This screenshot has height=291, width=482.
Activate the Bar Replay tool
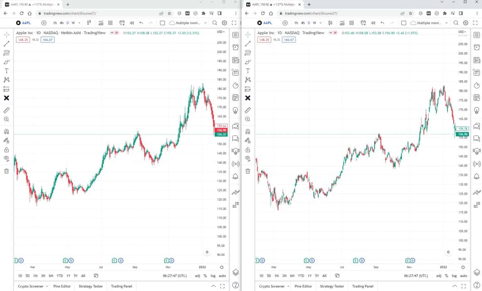pyautogui.click(x=132, y=23)
